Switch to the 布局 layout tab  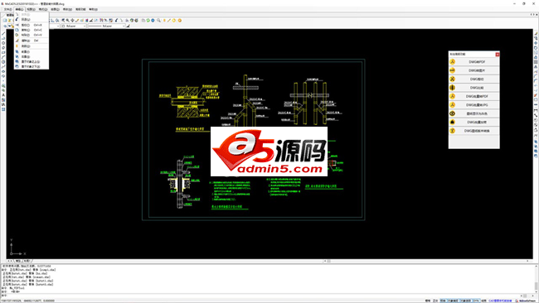pyautogui.click(x=27, y=261)
